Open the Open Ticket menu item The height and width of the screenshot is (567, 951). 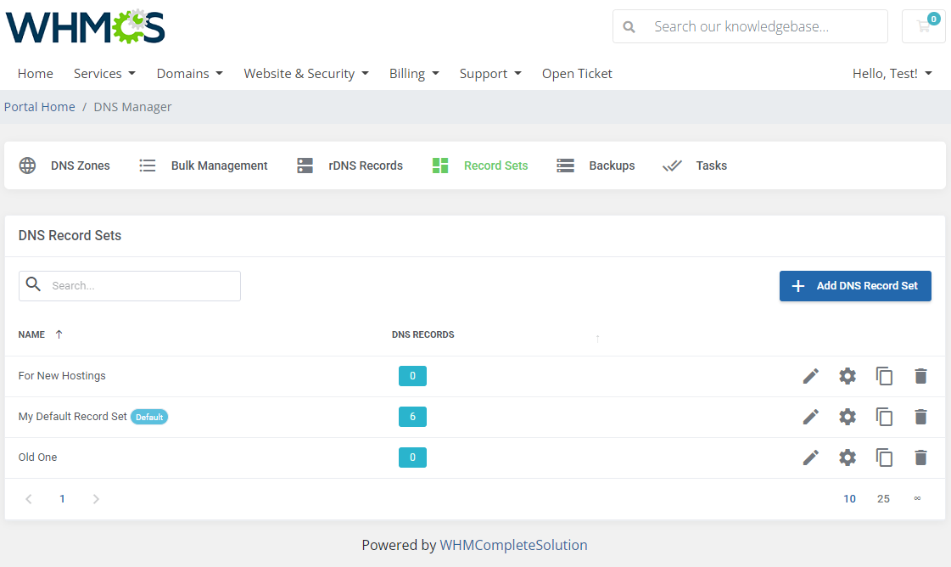(x=577, y=74)
